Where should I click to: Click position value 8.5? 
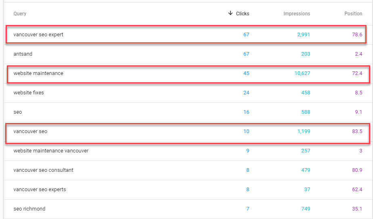pos(358,93)
